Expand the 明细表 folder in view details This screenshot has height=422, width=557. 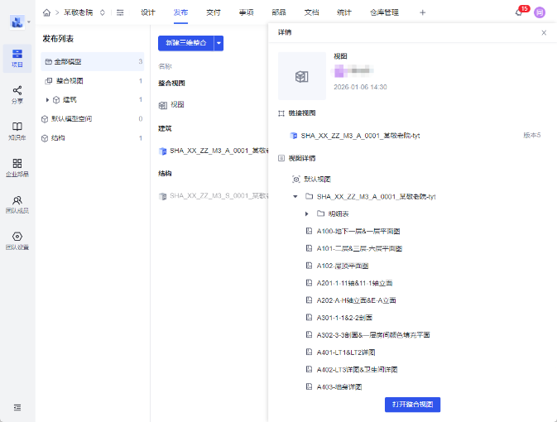click(307, 214)
